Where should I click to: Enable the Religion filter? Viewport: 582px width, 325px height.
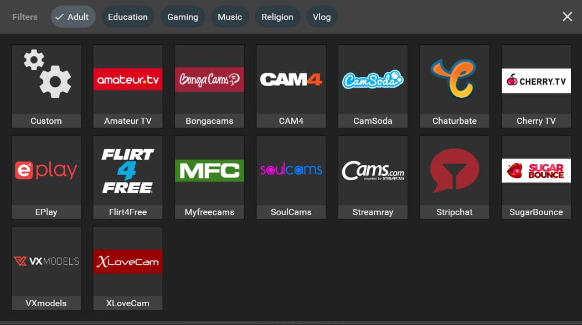277,17
